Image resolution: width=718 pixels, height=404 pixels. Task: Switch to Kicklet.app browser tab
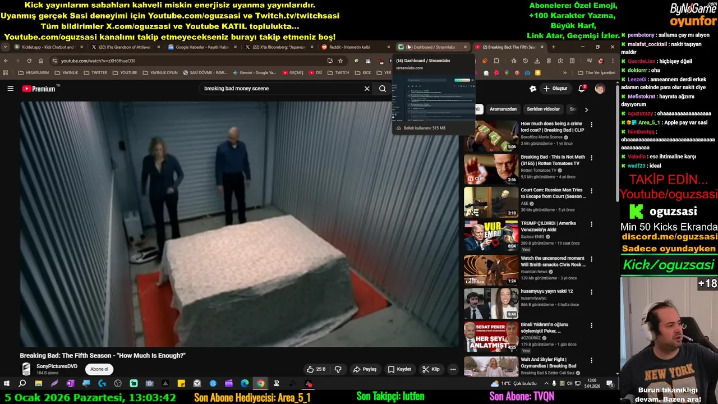point(48,47)
